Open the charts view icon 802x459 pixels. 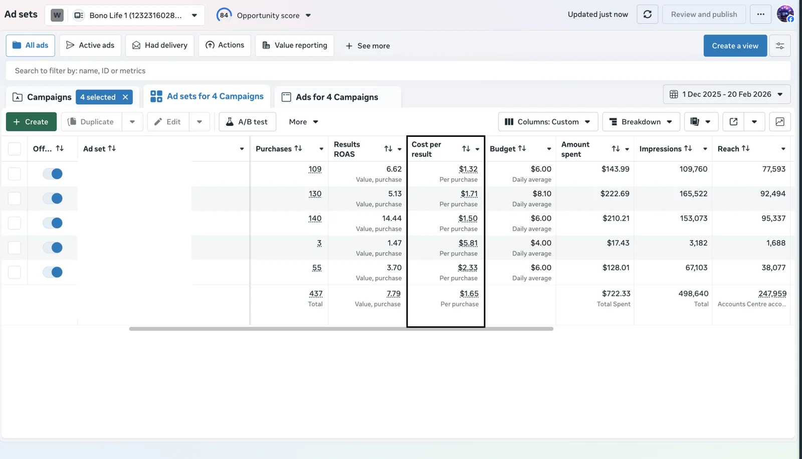tap(779, 122)
